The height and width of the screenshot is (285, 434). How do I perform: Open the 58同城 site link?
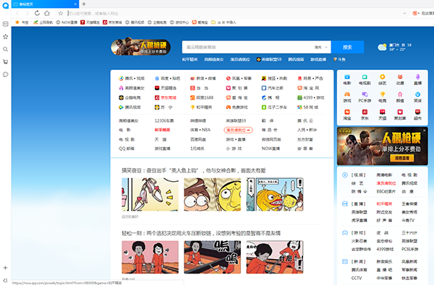pyautogui.click(x=308, y=108)
